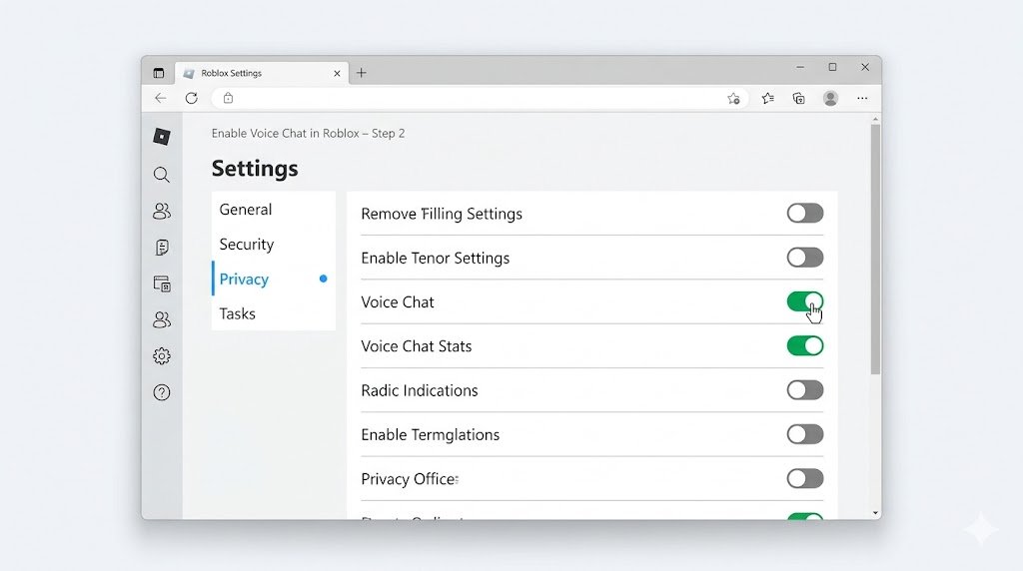Toggle Remove Filling Settings switch
The image size is (1023, 571).
pos(804,214)
